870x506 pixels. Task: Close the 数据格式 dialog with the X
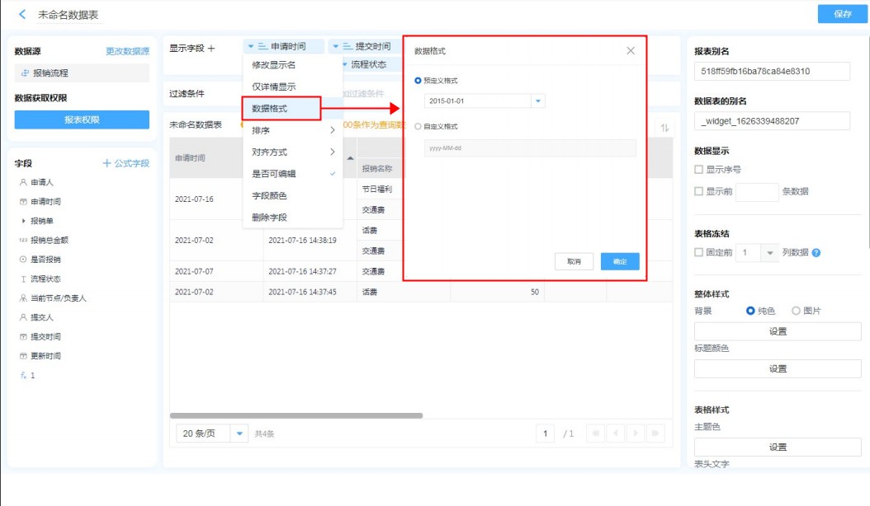click(631, 51)
